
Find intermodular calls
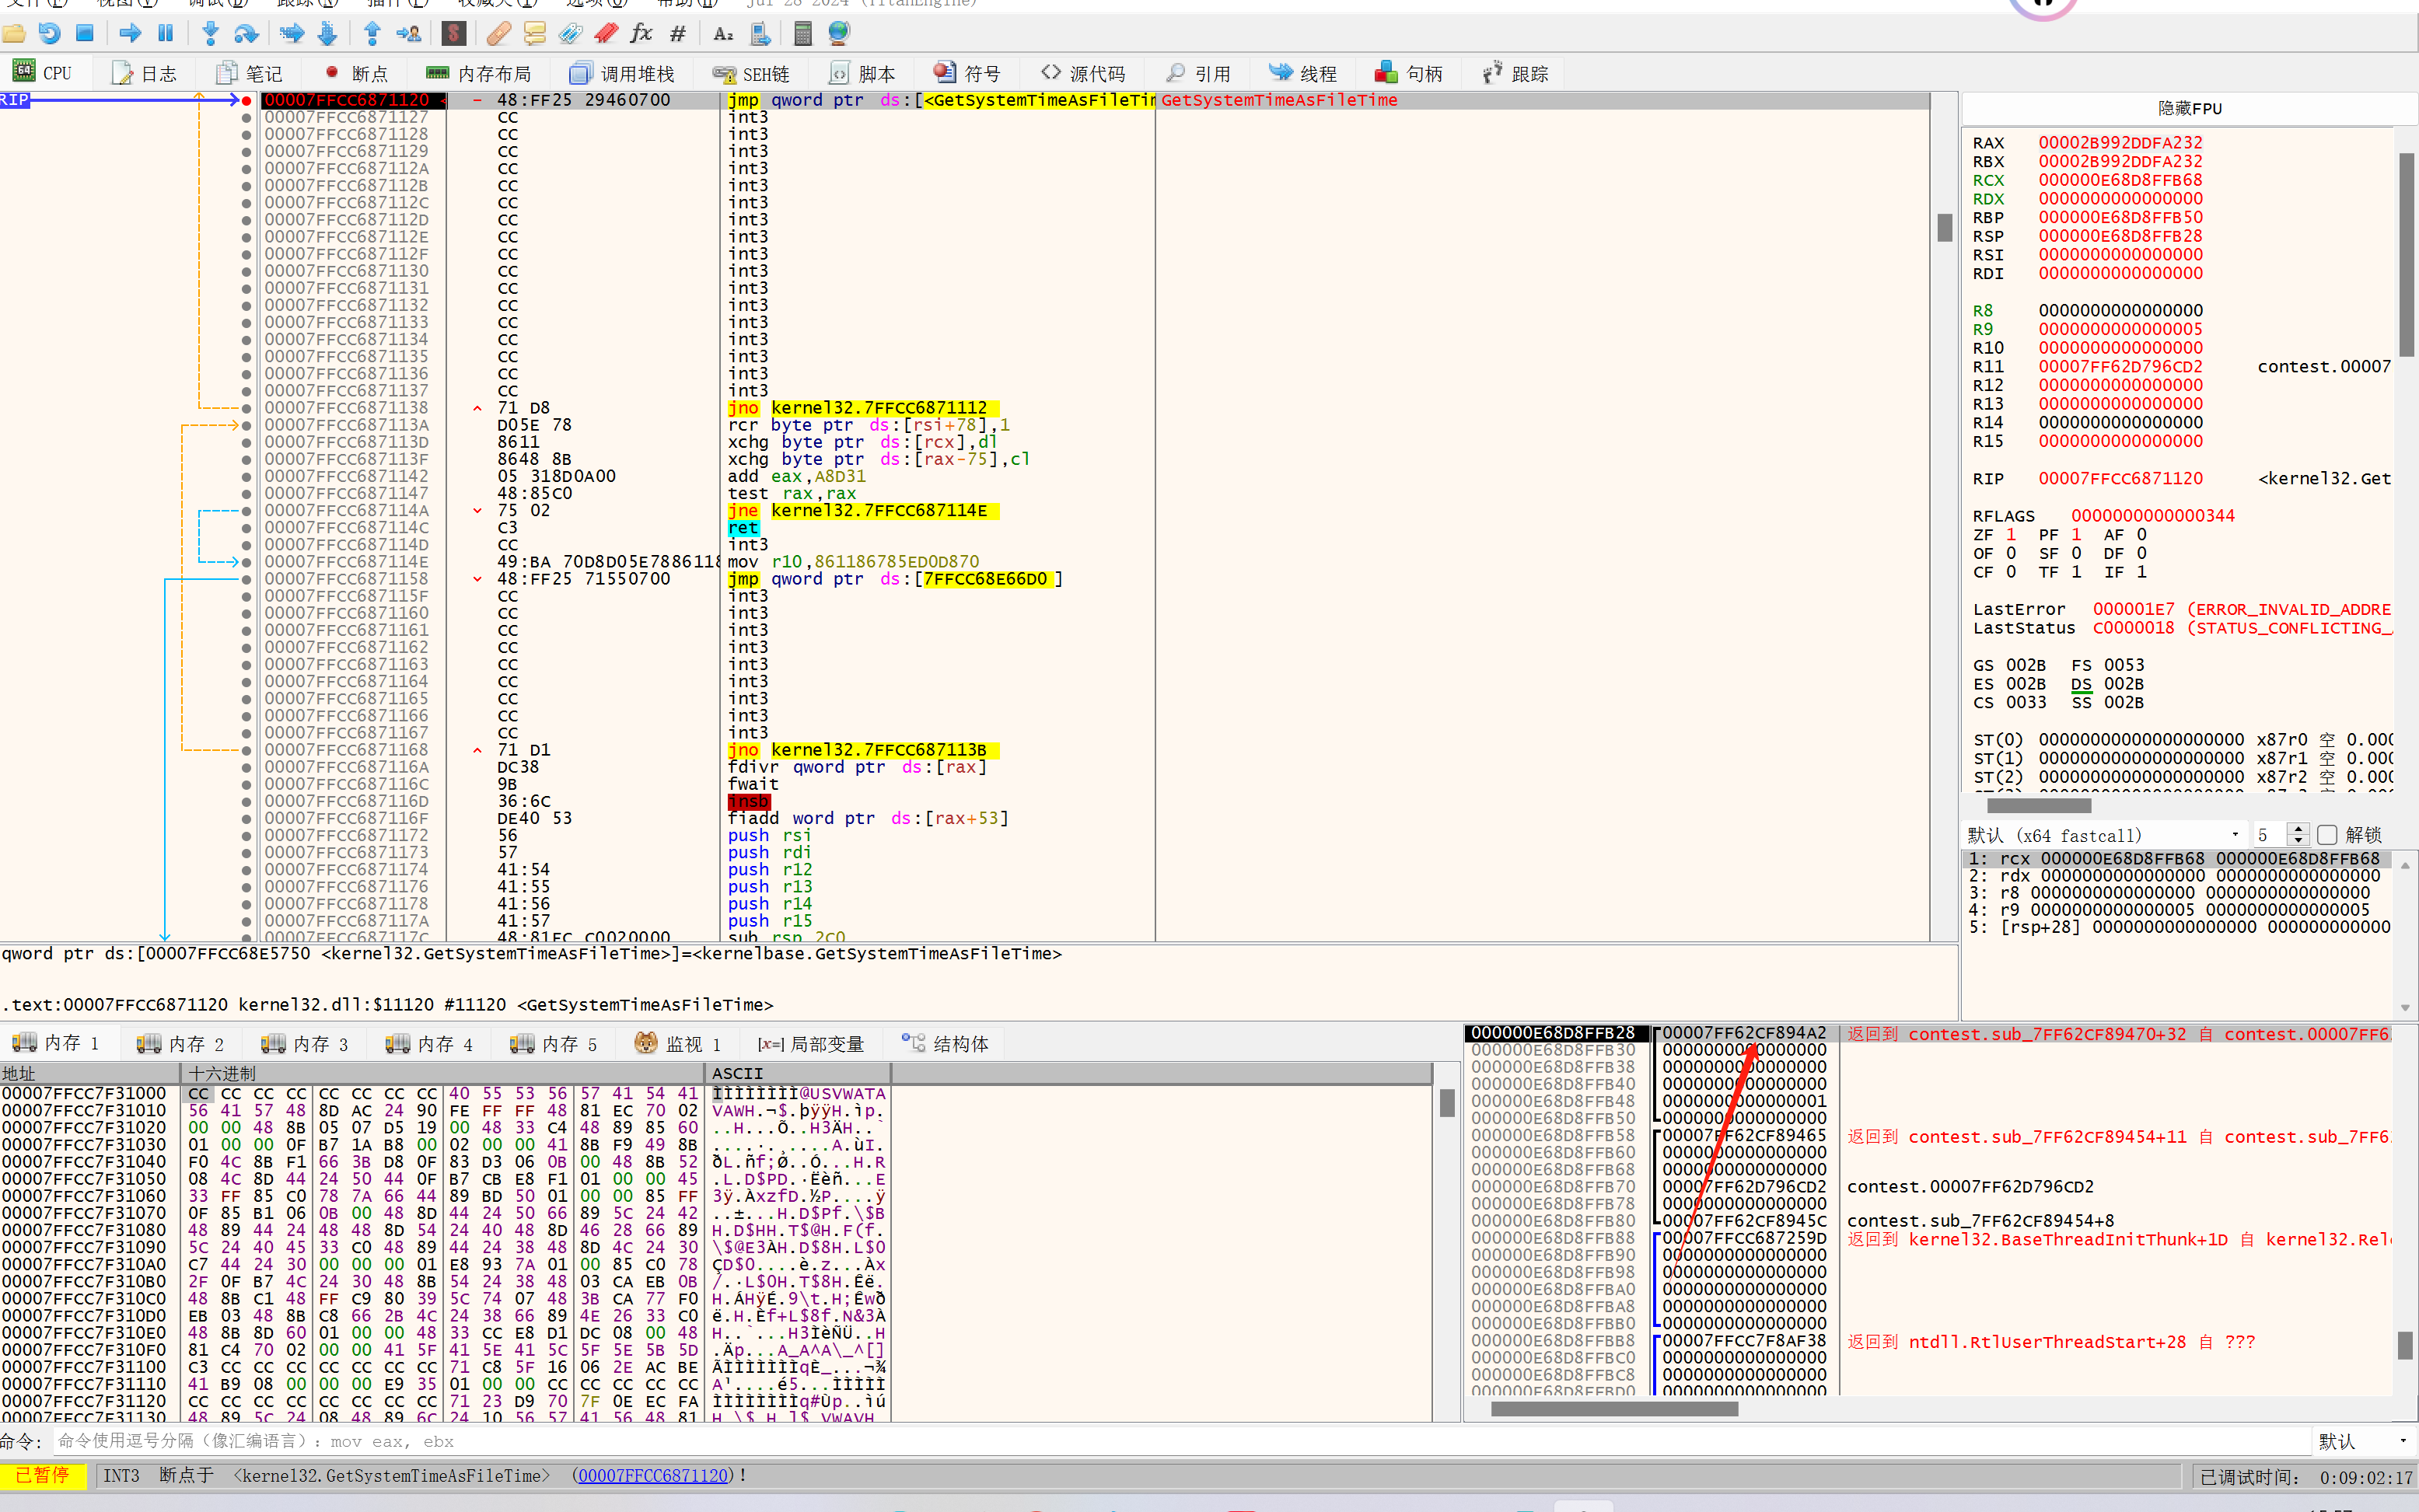pos(760,34)
